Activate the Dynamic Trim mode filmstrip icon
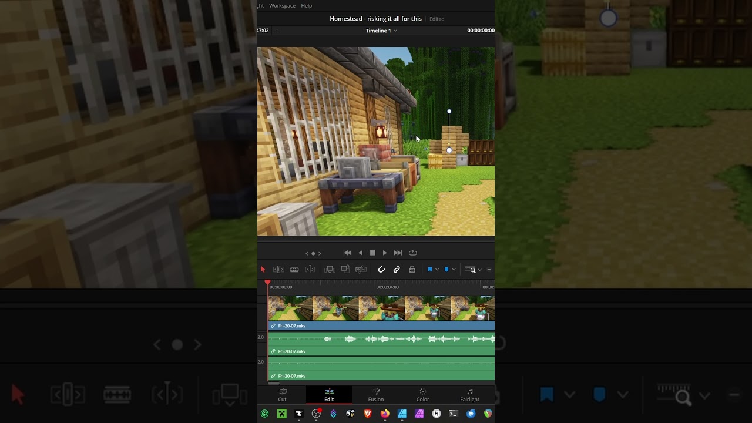The height and width of the screenshot is (423, 752). [294, 270]
